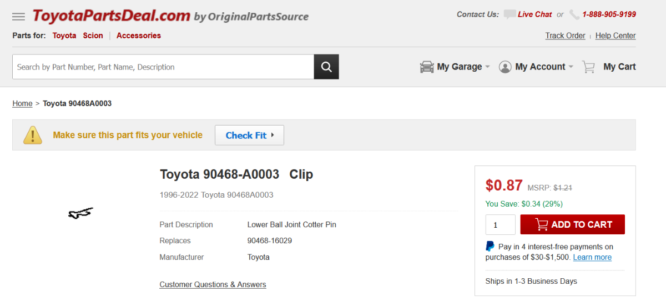Open the Check Fit expander button
This screenshot has width=666, height=306.
(x=249, y=135)
